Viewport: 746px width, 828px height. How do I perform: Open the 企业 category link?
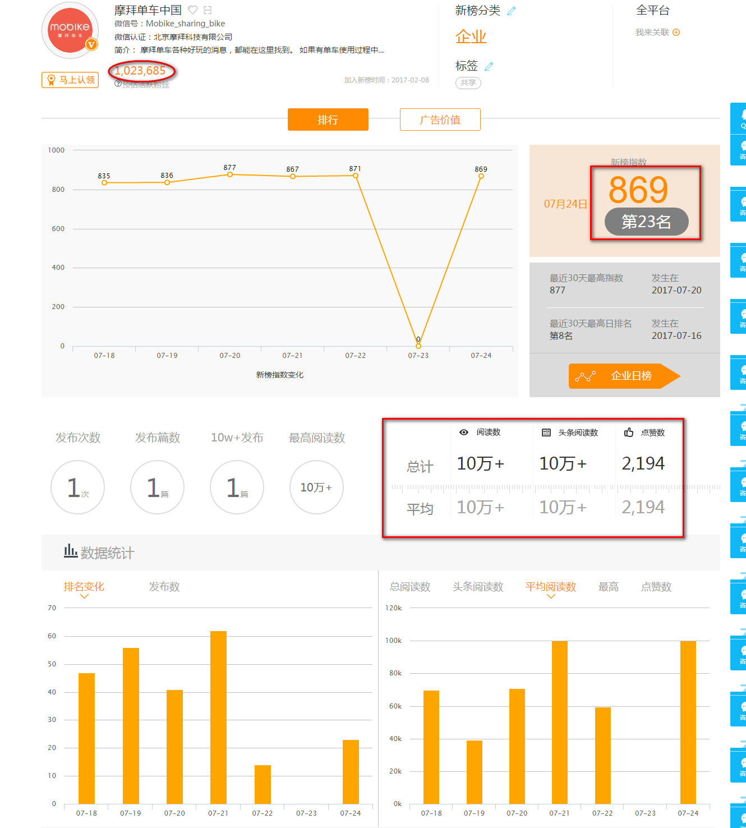click(471, 37)
